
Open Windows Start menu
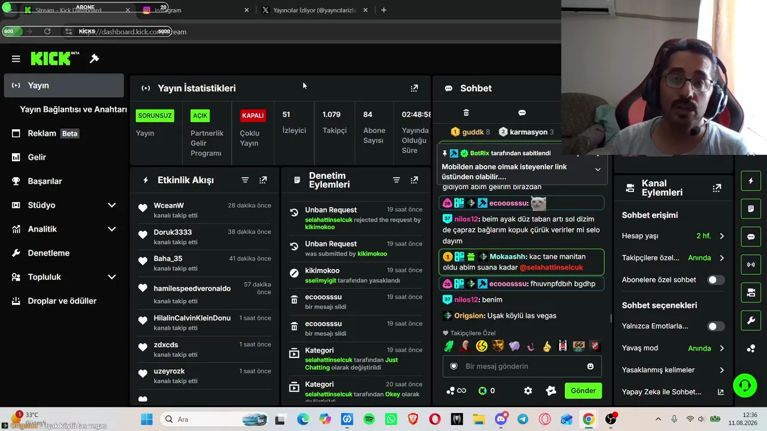[x=147, y=420]
